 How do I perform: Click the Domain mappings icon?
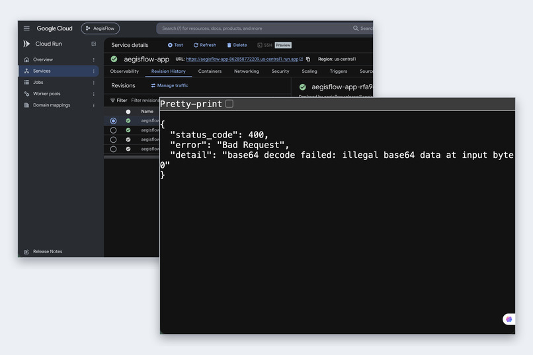tap(26, 105)
